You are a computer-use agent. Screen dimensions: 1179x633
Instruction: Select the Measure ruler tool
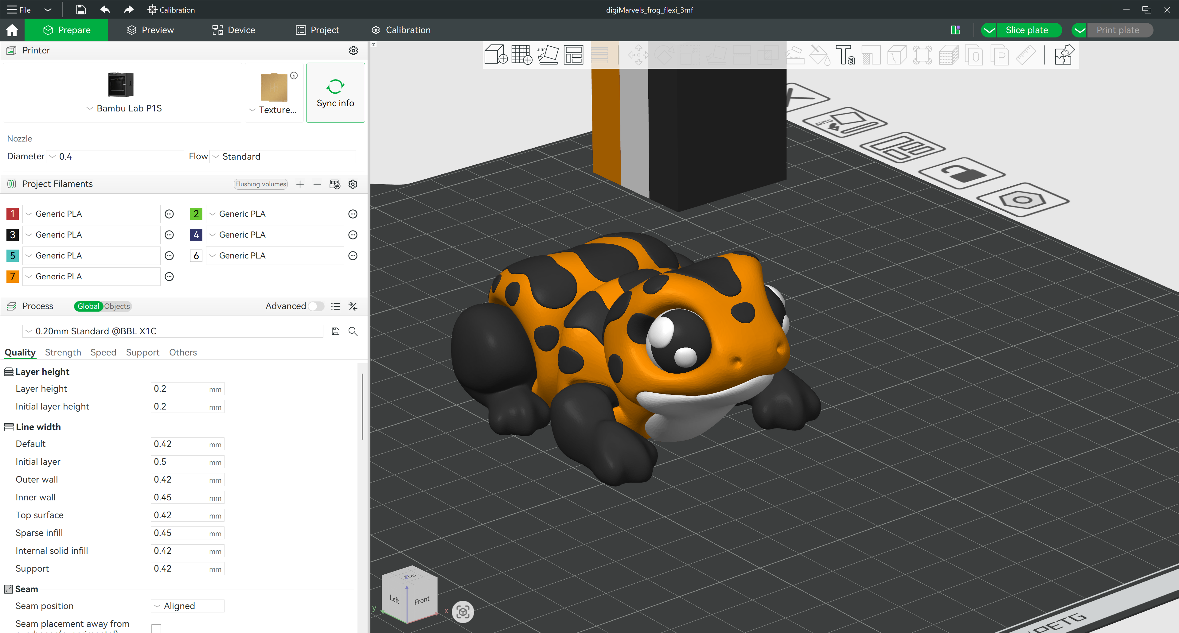1026,55
